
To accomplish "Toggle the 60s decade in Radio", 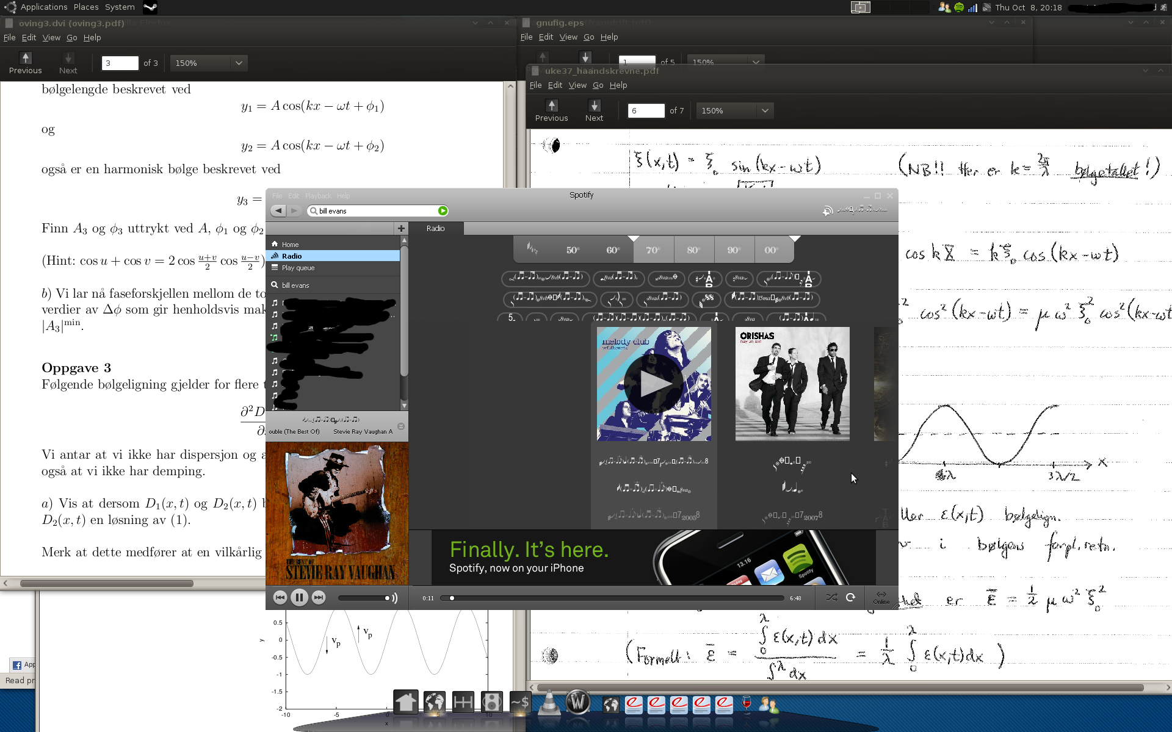I will [x=613, y=250].
